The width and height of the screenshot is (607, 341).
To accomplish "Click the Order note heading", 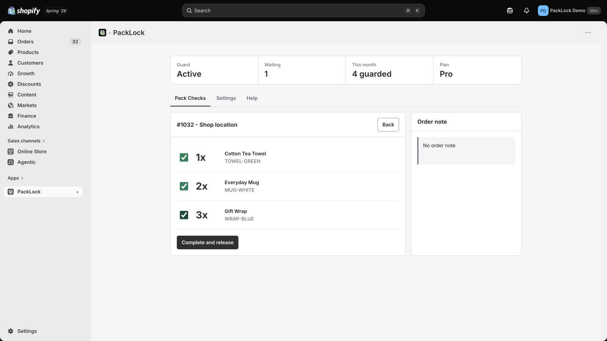I will click(x=432, y=122).
